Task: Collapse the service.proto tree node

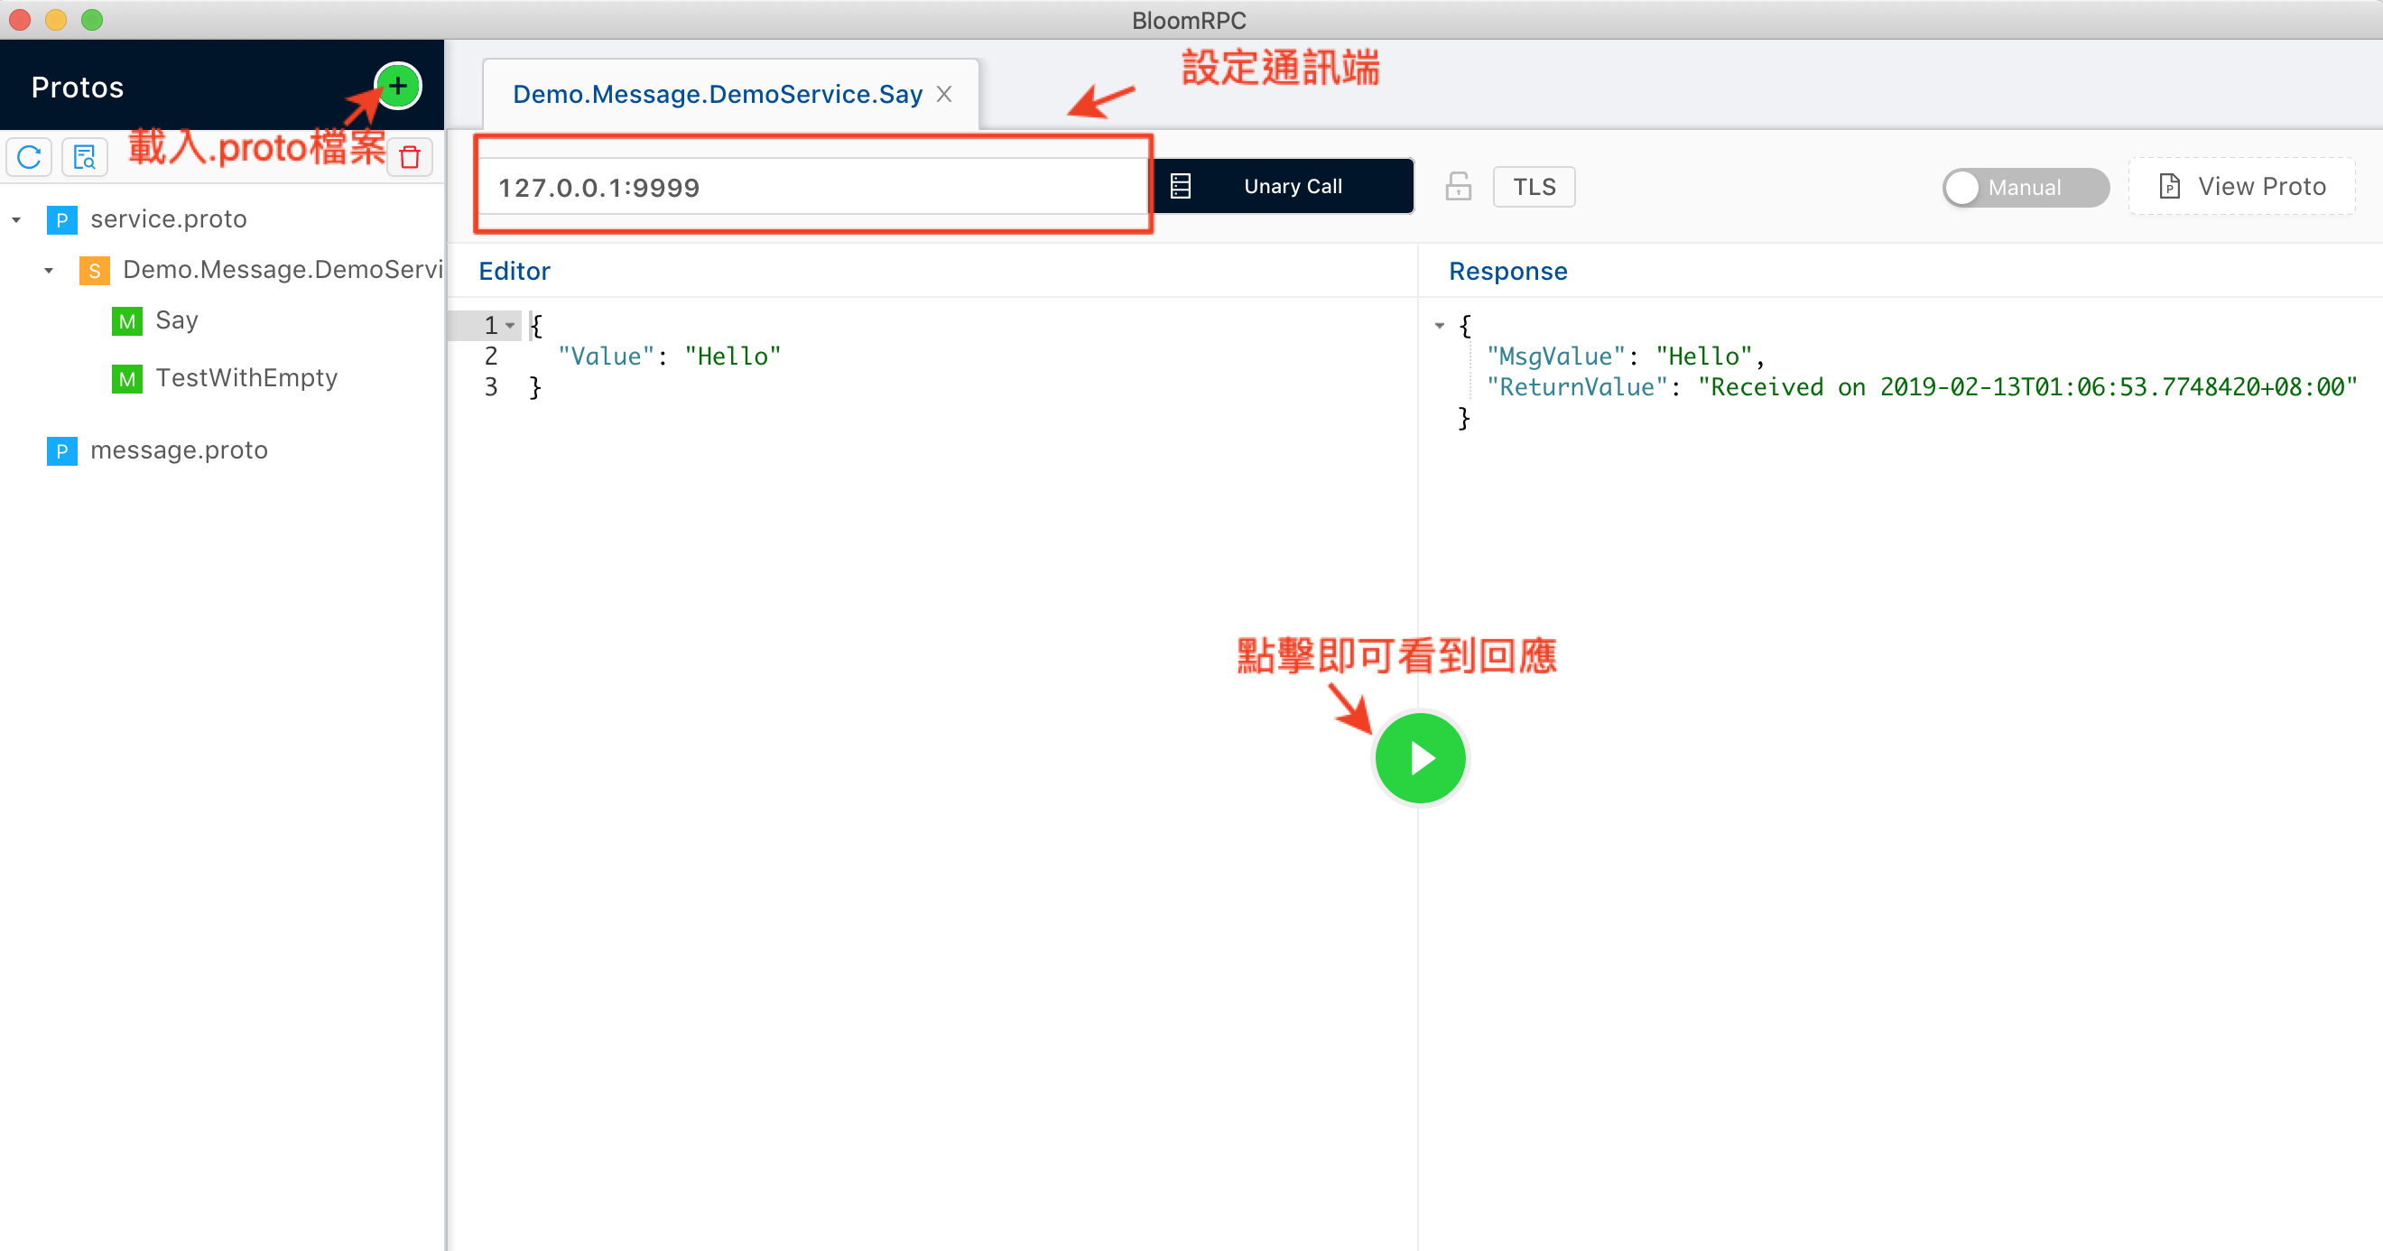Action: [16, 220]
